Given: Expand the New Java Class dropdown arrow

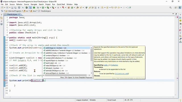Looking at the screenshot, I should 75,8.
